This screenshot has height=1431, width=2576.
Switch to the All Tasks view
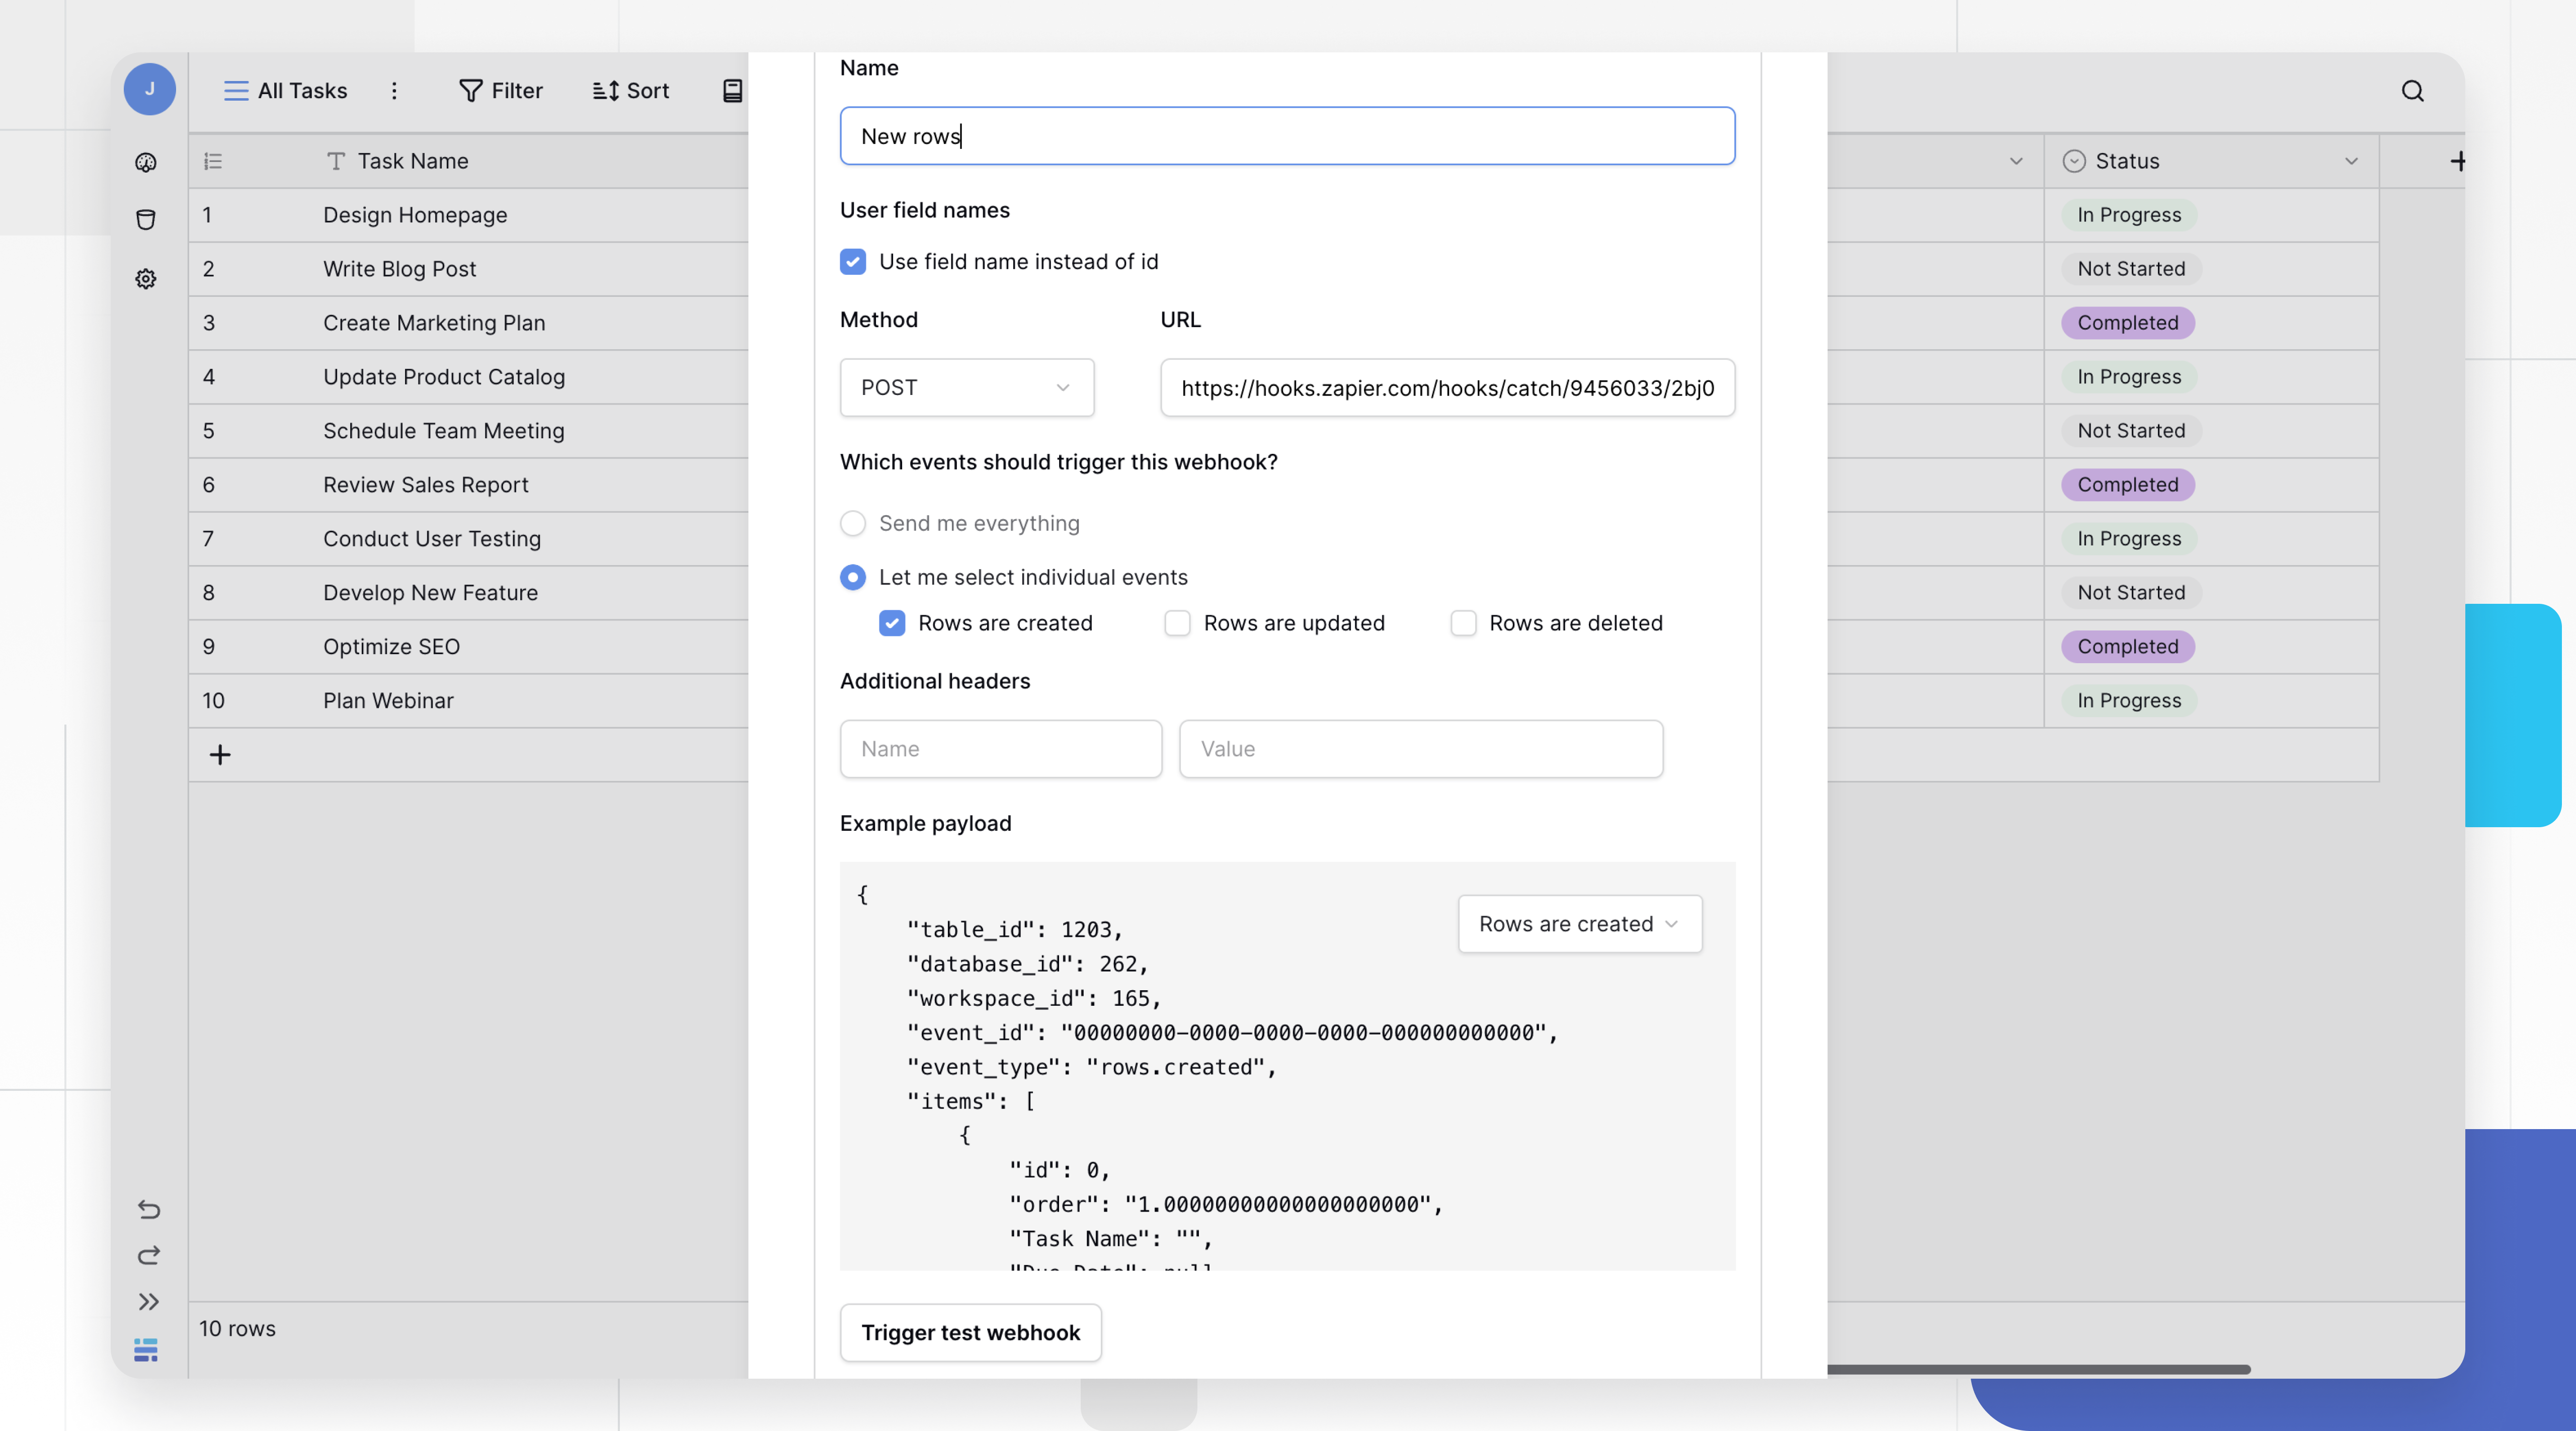[286, 91]
